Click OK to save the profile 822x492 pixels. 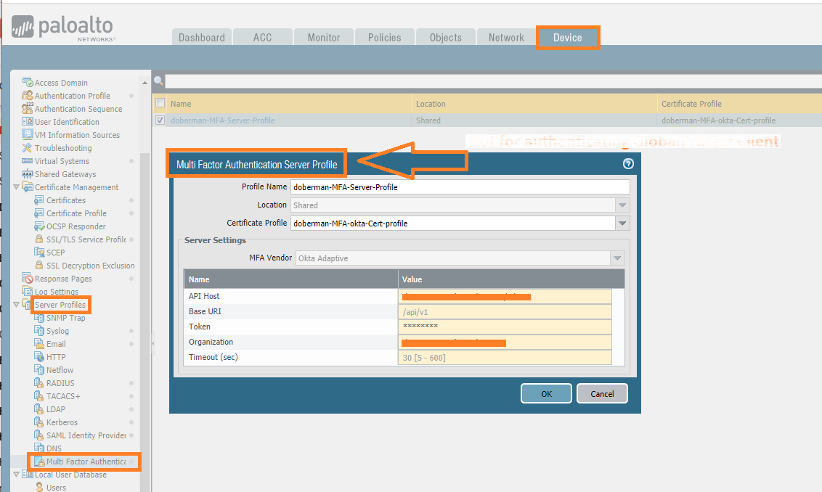click(546, 393)
